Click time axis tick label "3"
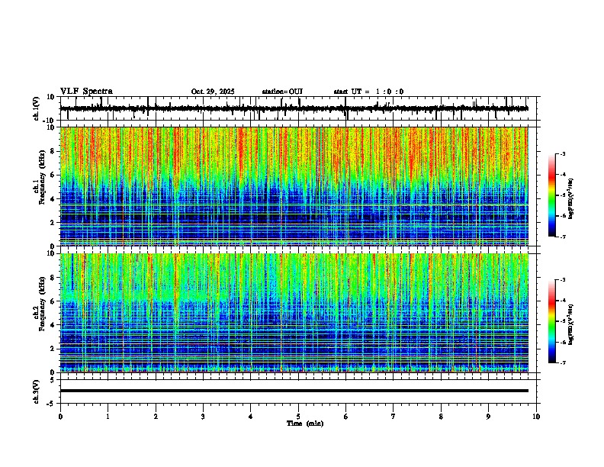The width and height of the screenshot is (604, 467). 203,417
